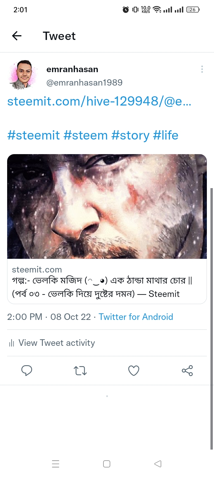Tap the tweet activity bar chart icon

[12, 343]
